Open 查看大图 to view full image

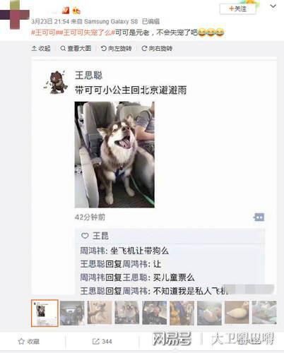coord(76,49)
